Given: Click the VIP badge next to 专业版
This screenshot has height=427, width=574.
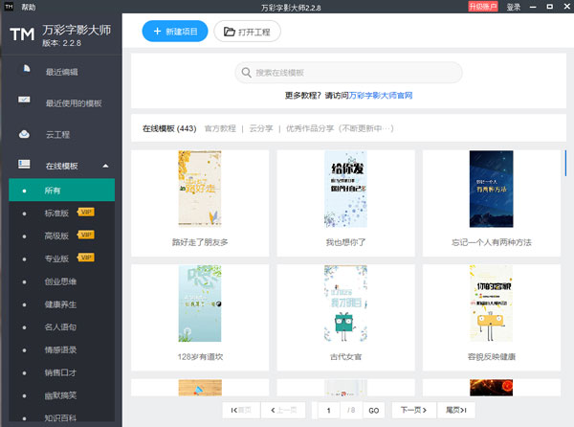Looking at the screenshot, I should point(86,258).
